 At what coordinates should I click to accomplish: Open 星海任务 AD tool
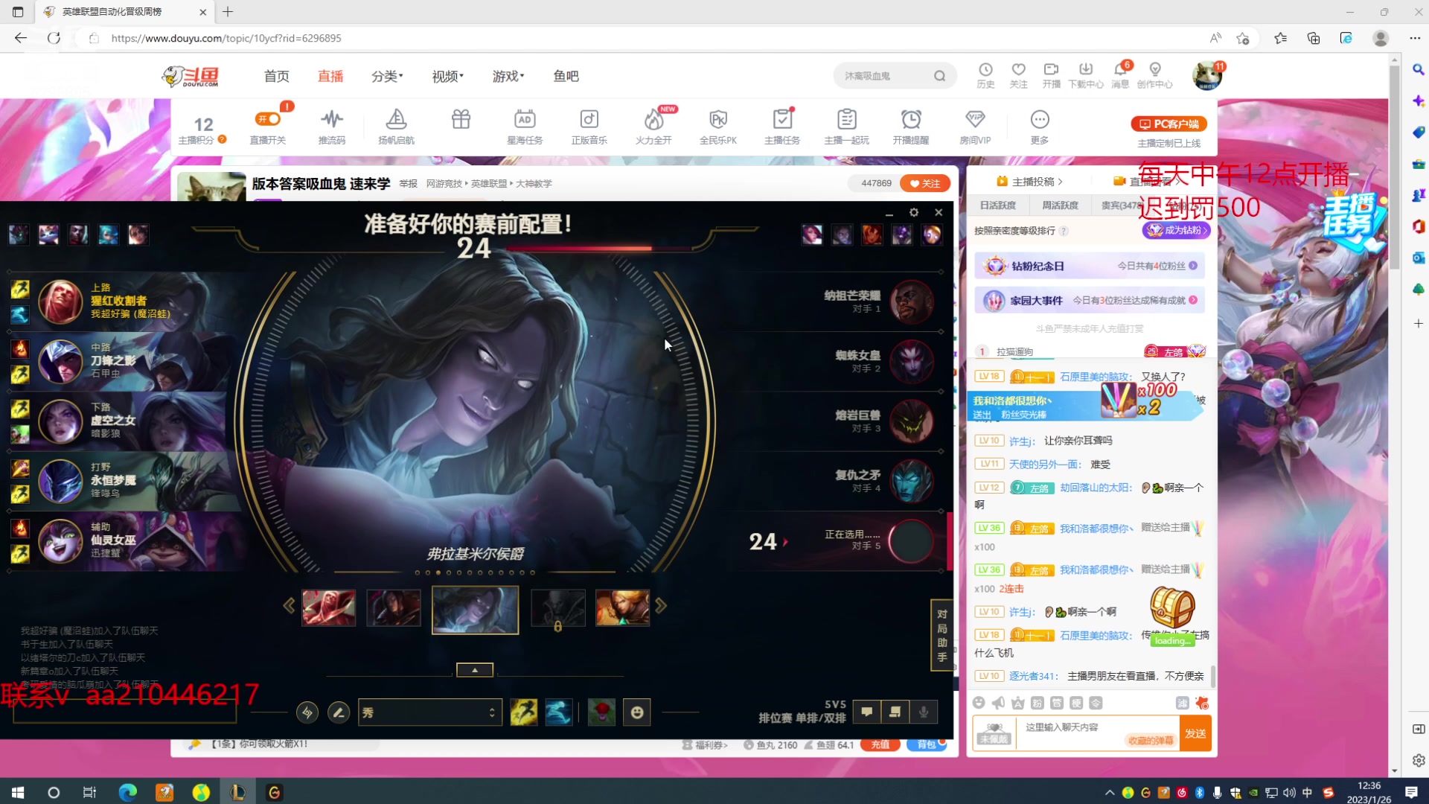525,126
